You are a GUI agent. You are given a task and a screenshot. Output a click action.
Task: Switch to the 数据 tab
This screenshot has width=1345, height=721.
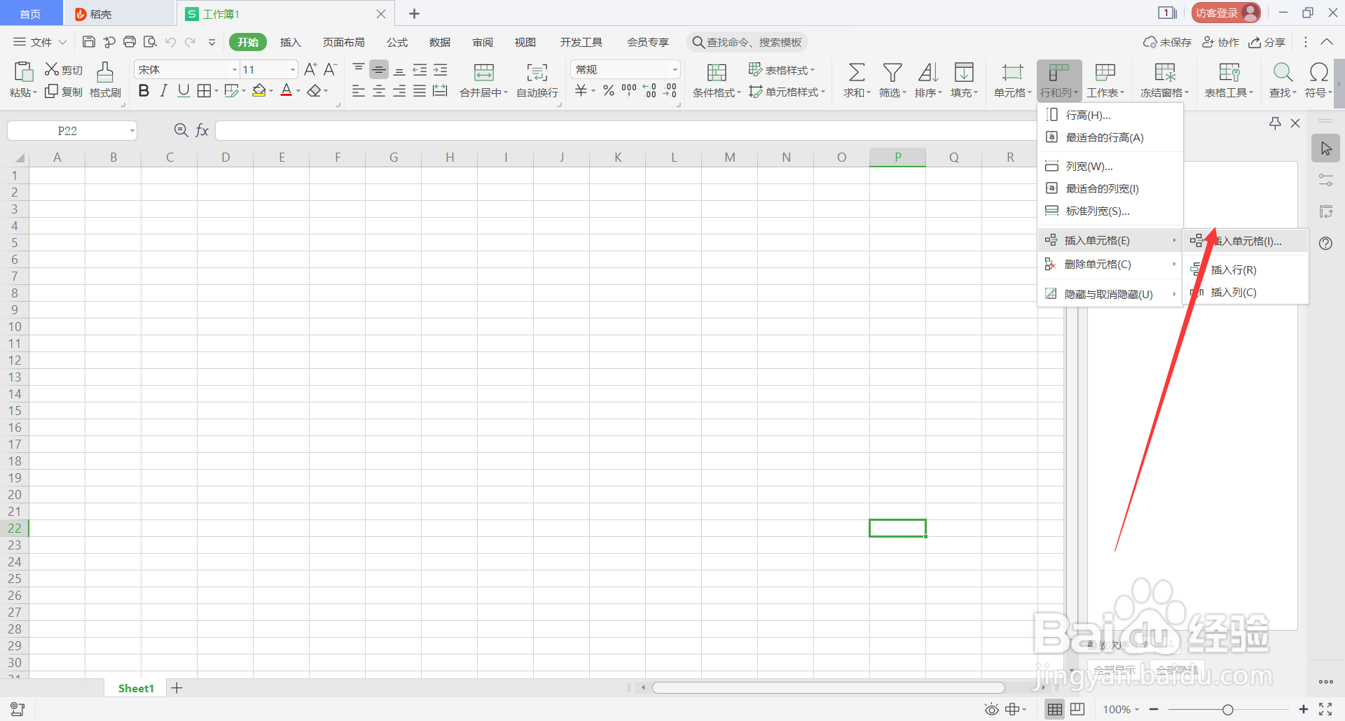(440, 42)
